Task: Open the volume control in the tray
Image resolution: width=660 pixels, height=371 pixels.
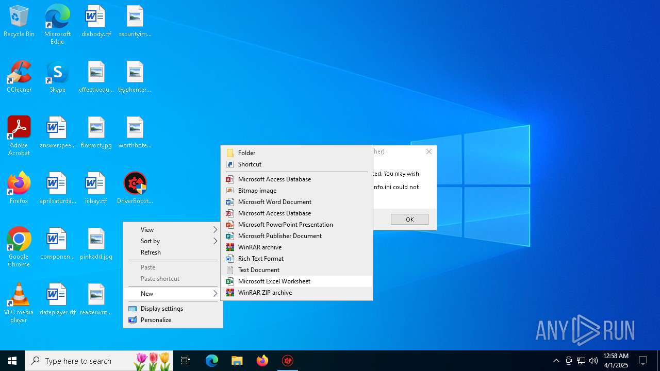Action: click(x=593, y=361)
